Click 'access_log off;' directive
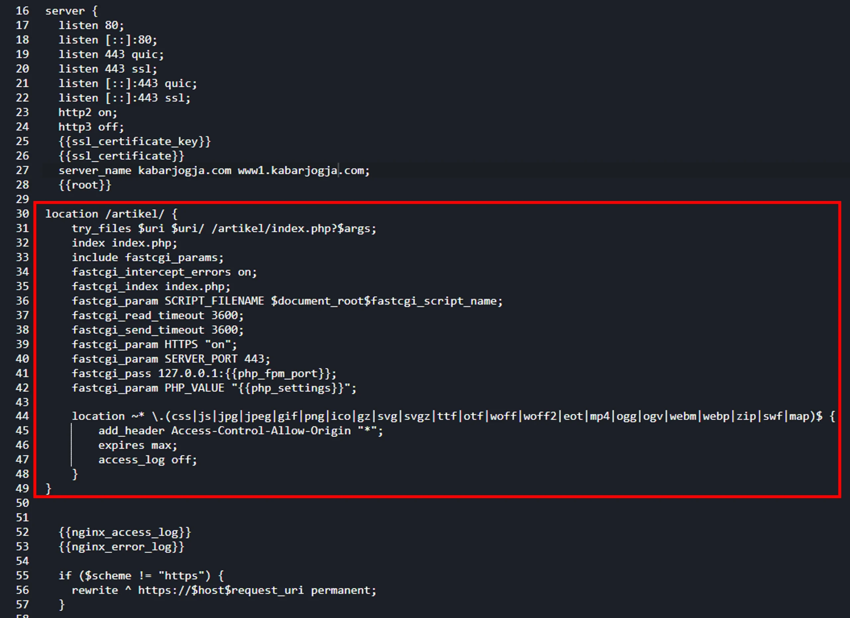Screen dimensions: 850x618 click(148, 460)
